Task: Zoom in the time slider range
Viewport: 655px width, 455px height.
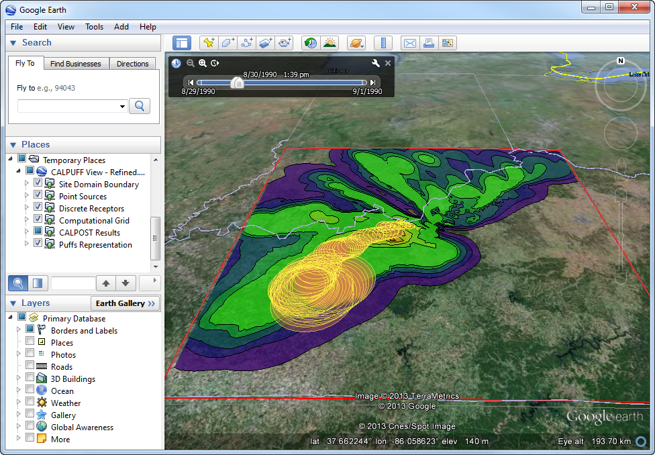Action: pyautogui.click(x=203, y=63)
